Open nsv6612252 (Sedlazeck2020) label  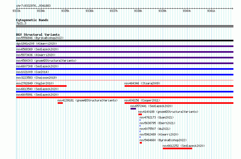[184, 146]
